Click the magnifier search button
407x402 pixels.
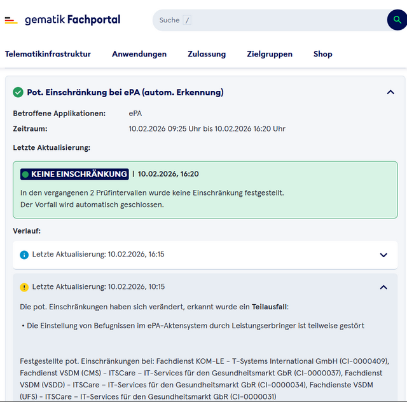(397, 20)
